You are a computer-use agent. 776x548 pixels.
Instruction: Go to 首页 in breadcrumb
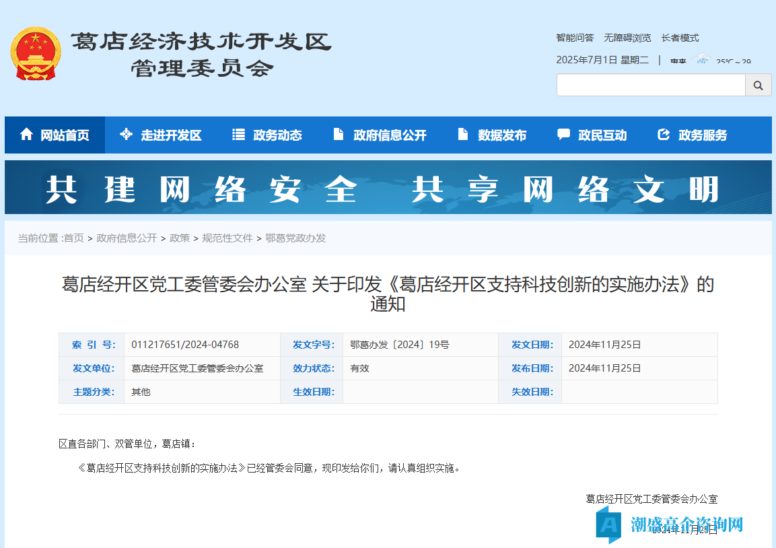74,238
